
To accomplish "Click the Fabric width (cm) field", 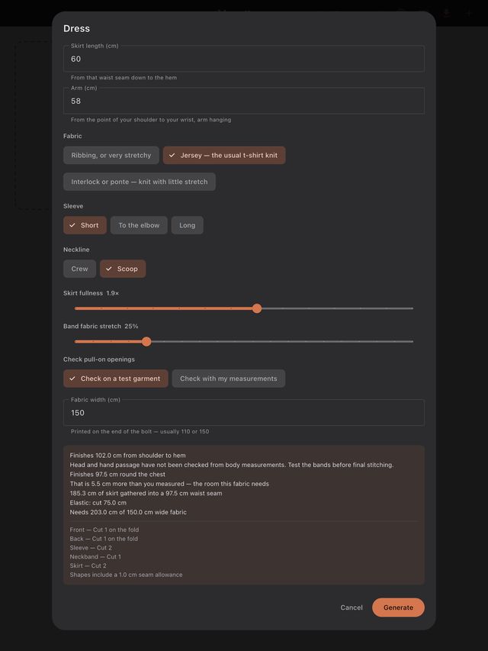I will [244, 413].
